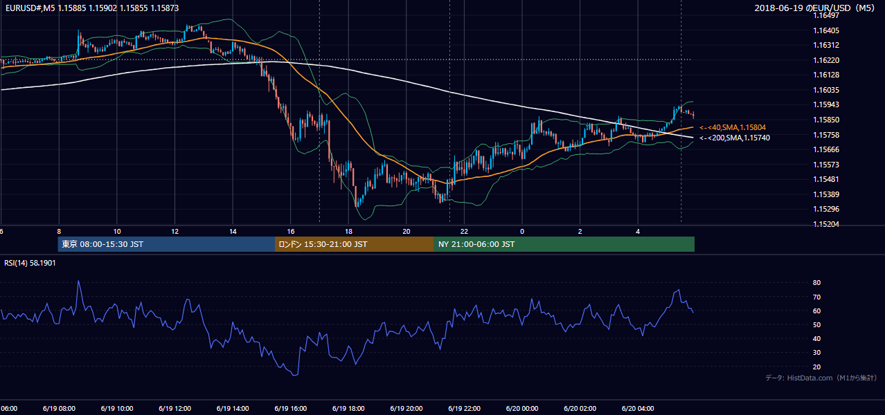Screen dimensions: 885x415
Task: Click price axis label 1.16405
Action: click(x=825, y=30)
